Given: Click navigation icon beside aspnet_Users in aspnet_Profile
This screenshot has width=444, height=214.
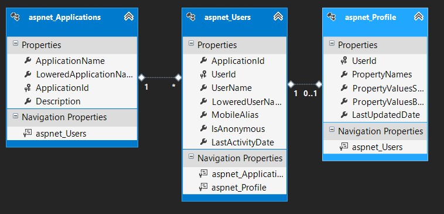Looking at the screenshot, I should pos(344,147).
